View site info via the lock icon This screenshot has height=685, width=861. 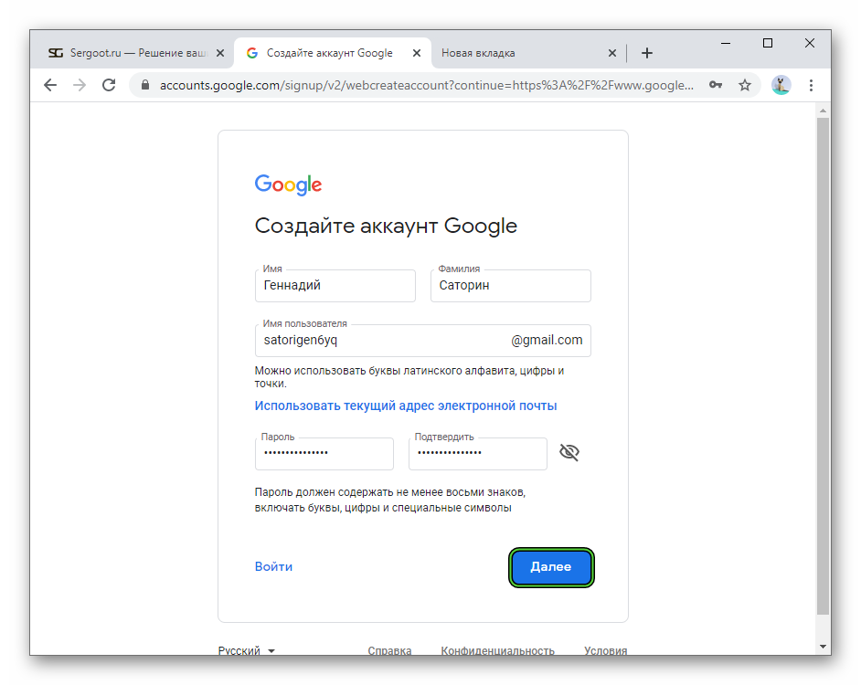tap(145, 85)
